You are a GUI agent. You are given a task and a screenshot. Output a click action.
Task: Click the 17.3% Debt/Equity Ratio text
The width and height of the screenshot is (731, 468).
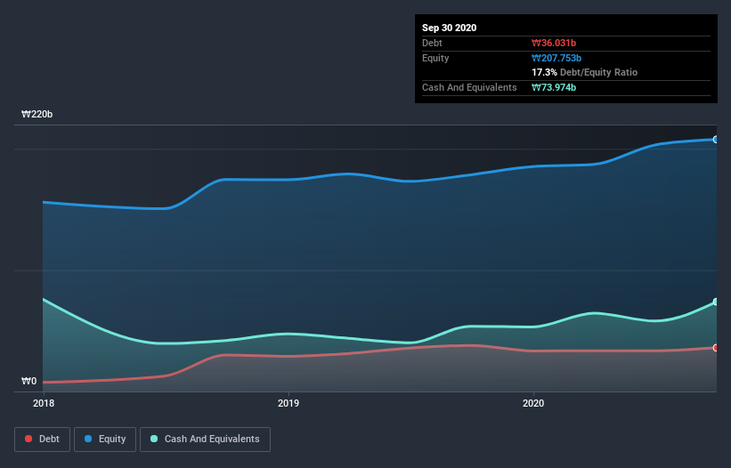click(x=584, y=72)
